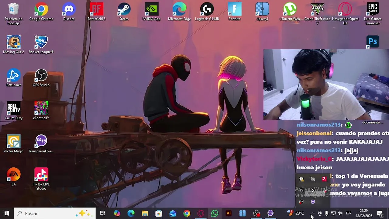Open the Windows Start menu

7,214
